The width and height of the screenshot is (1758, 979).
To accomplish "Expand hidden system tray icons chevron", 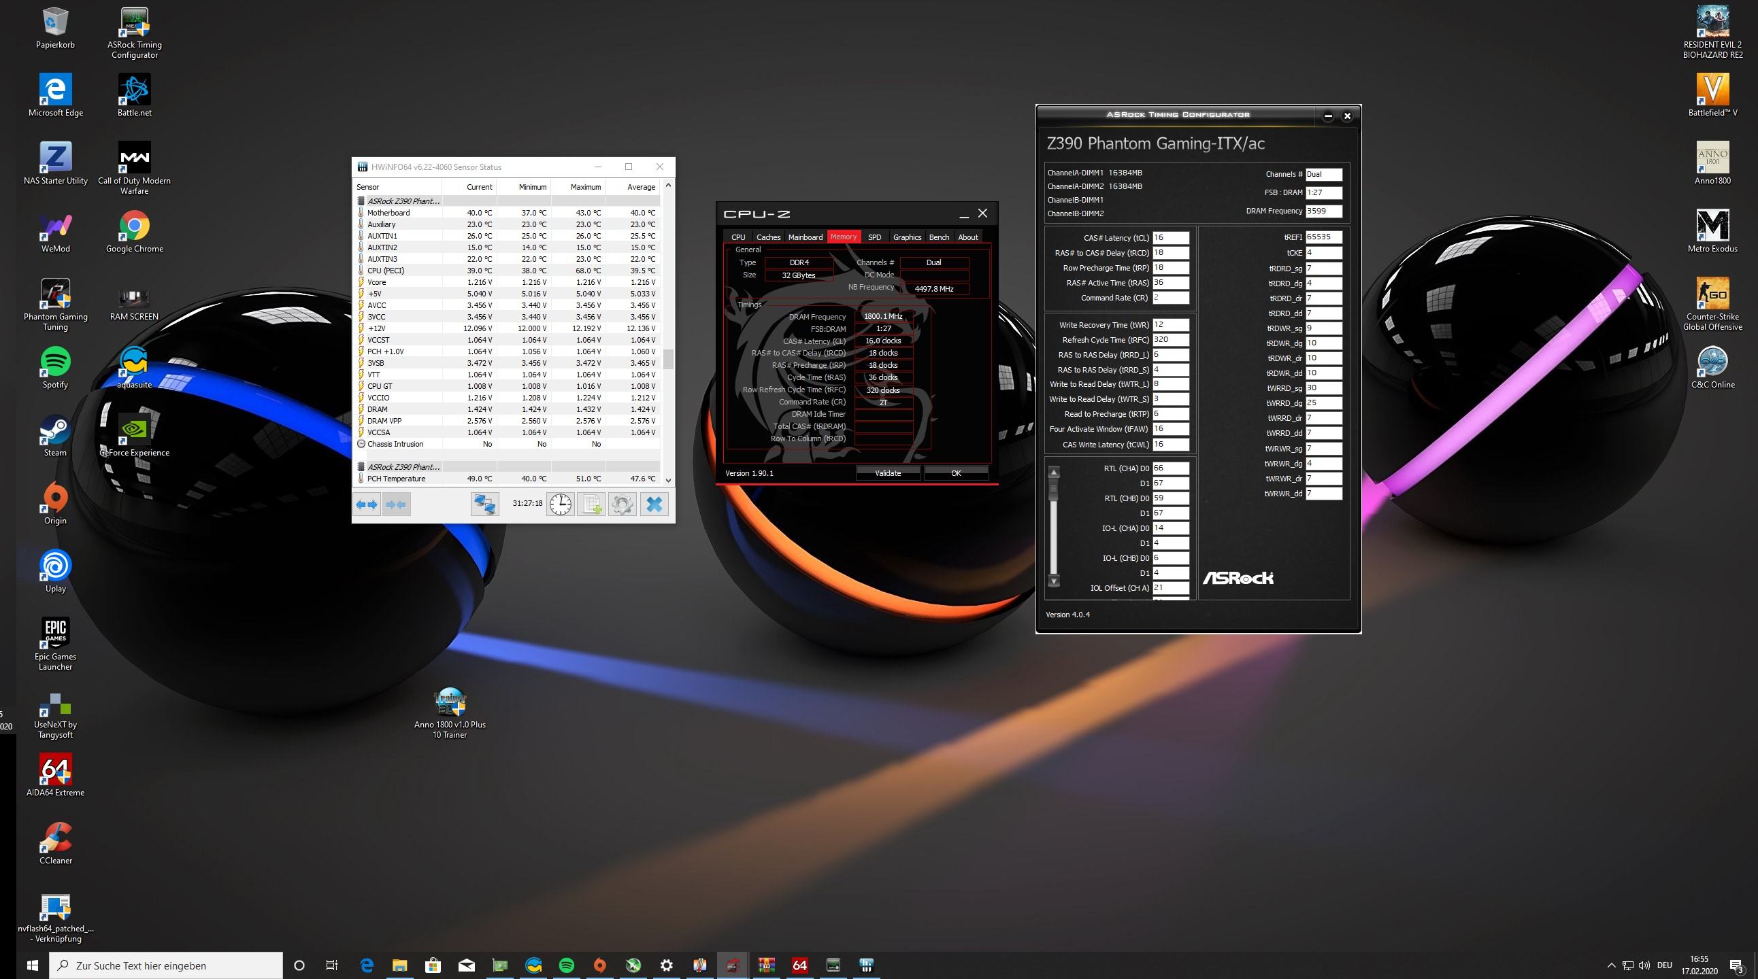I will pos(1611,965).
